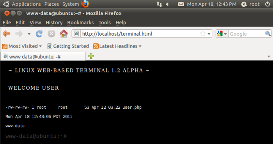This screenshot has width=273, height=144.
Task: Open the View menu
Action: tap(35, 23)
